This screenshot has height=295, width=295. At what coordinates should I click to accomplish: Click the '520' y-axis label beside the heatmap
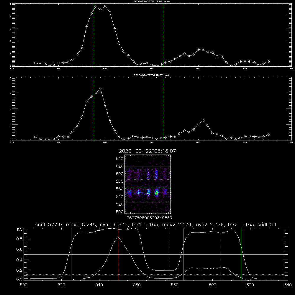coord(120,204)
